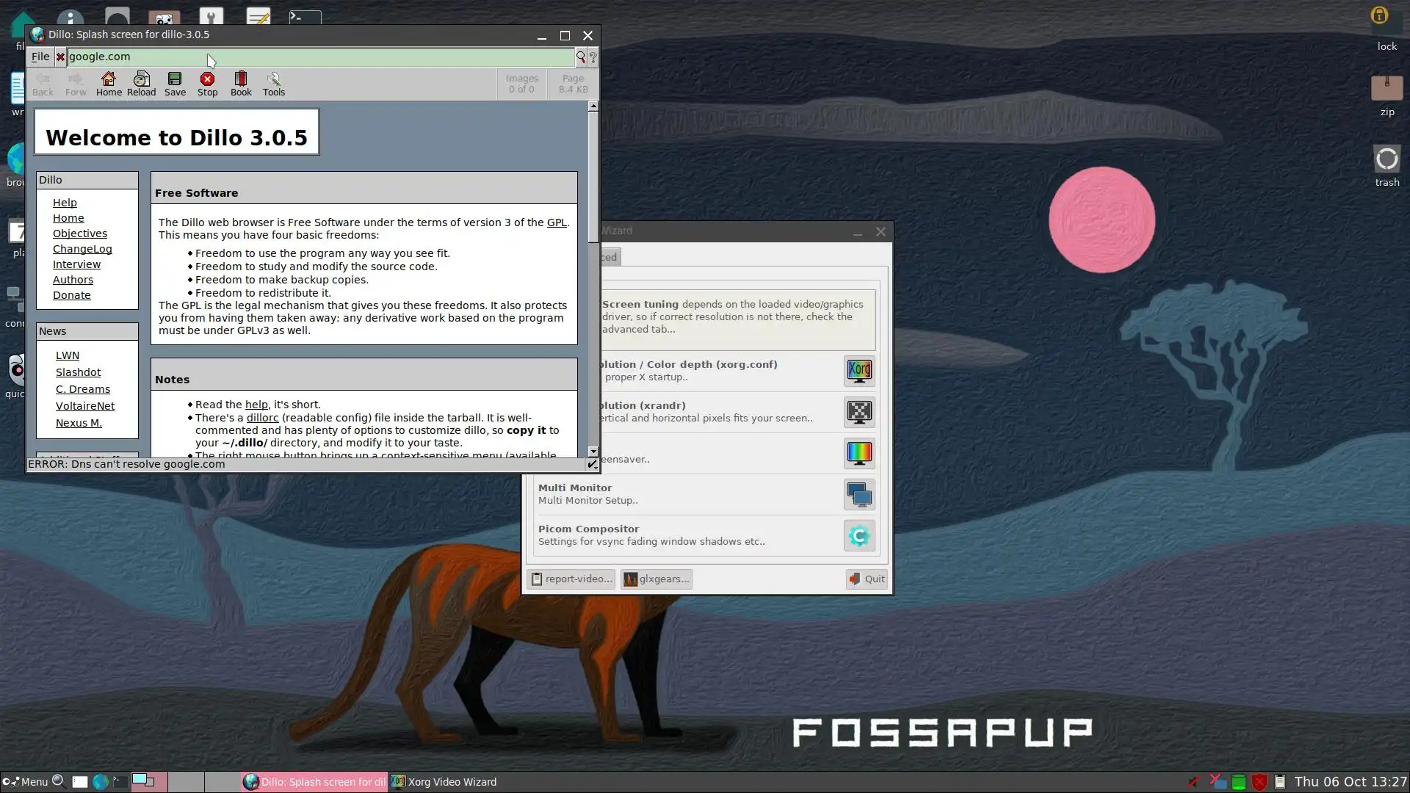Toggle the muted volume tray icon
This screenshot has width=1410, height=793.
point(1195,782)
